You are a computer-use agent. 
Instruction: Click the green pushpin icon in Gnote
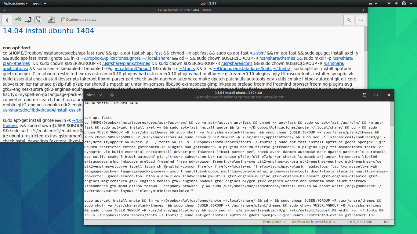click(18, 19)
